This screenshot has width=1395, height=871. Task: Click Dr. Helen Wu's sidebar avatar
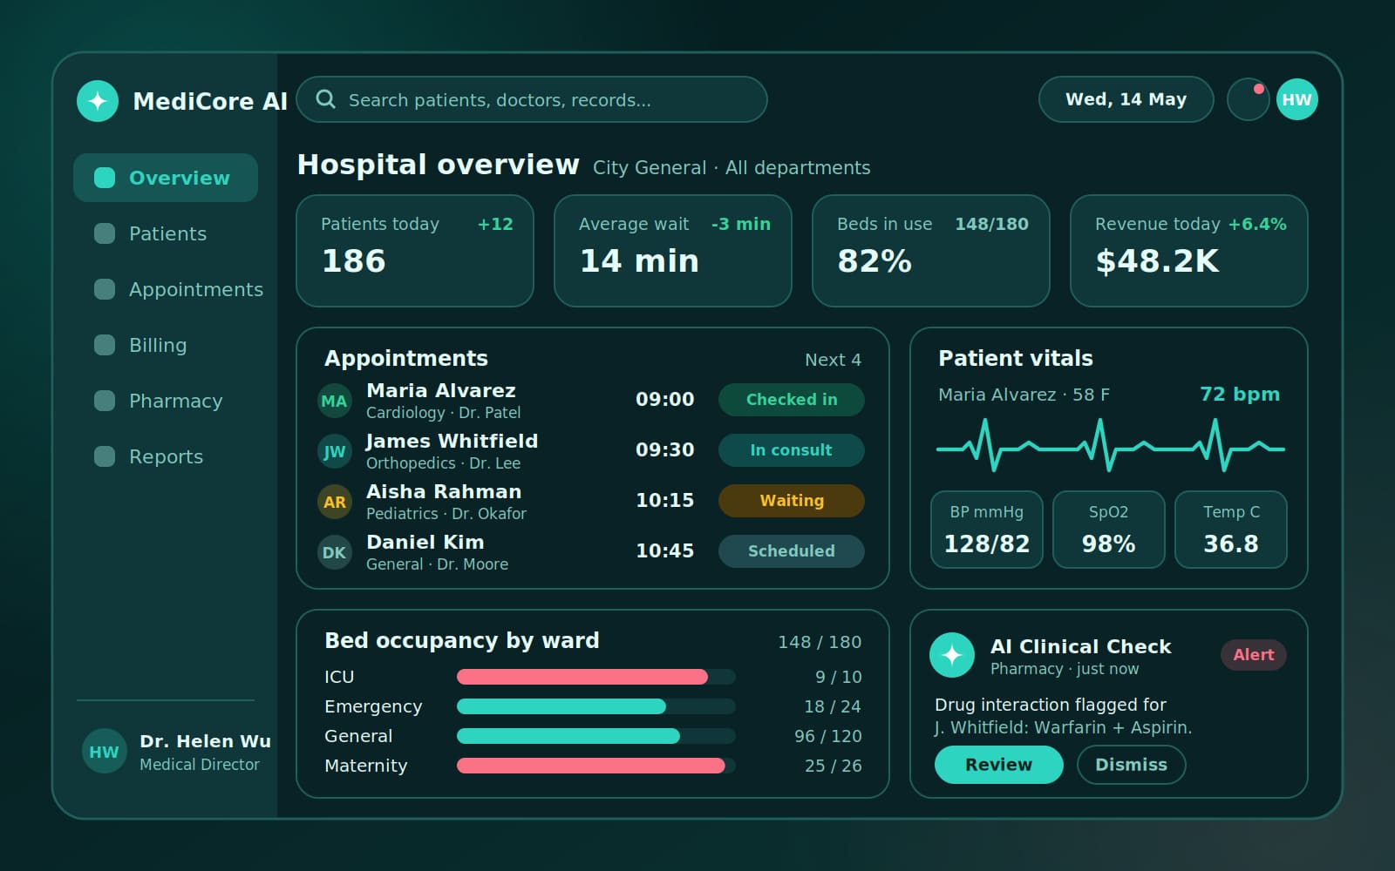104,752
